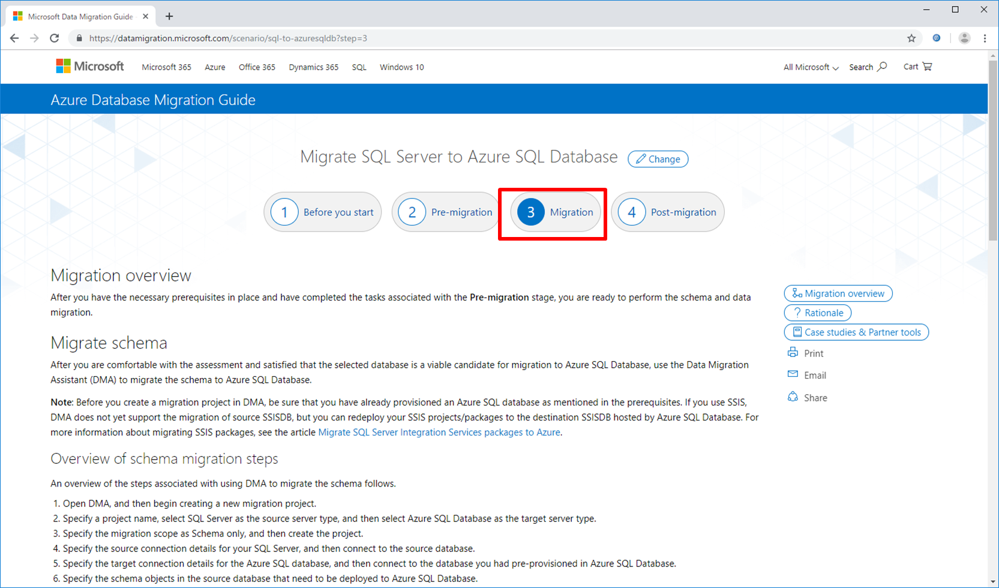Minimize the Chrome window

coord(927,10)
